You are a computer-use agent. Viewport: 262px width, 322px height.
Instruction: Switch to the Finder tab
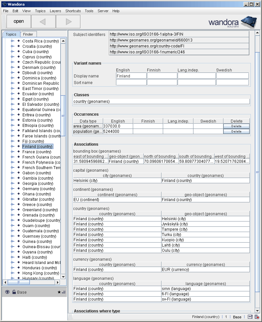[x=28, y=34]
